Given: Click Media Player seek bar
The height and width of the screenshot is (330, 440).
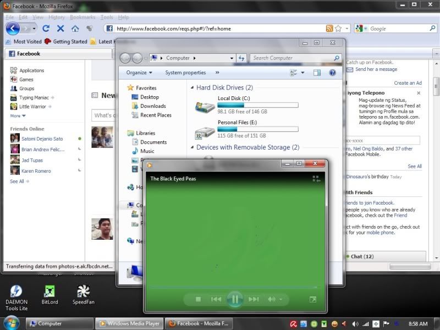Looking at the screenshot, I should click(233, 287).
